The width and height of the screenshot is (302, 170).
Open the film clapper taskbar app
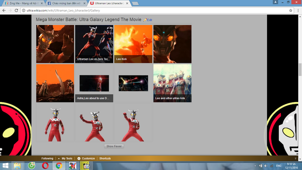click(x=86, y=166)
